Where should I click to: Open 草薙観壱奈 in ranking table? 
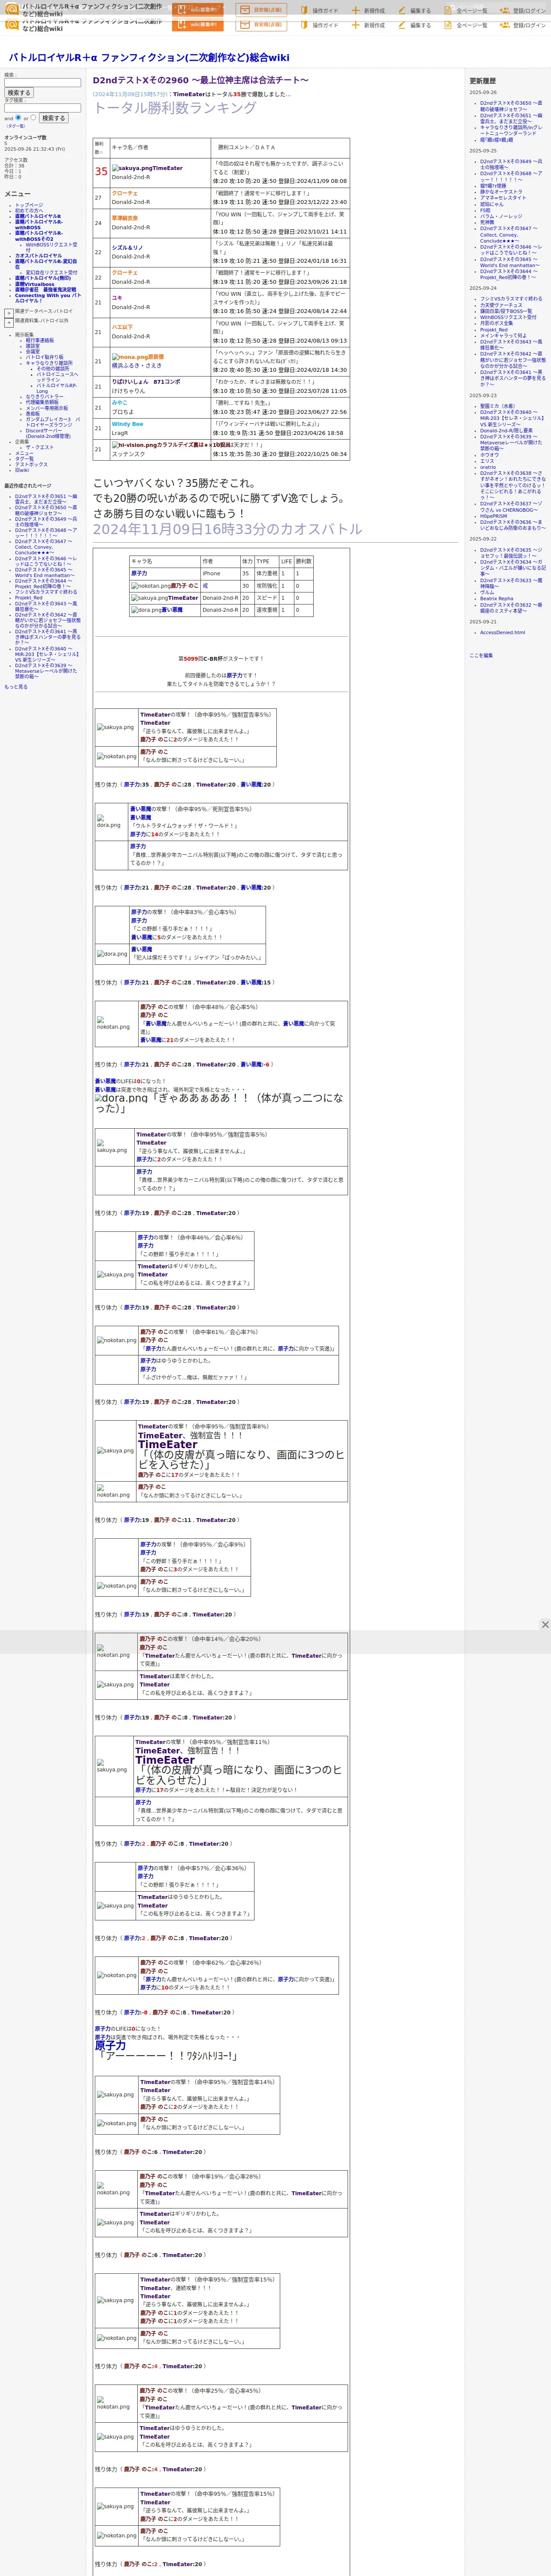(125, 218)
